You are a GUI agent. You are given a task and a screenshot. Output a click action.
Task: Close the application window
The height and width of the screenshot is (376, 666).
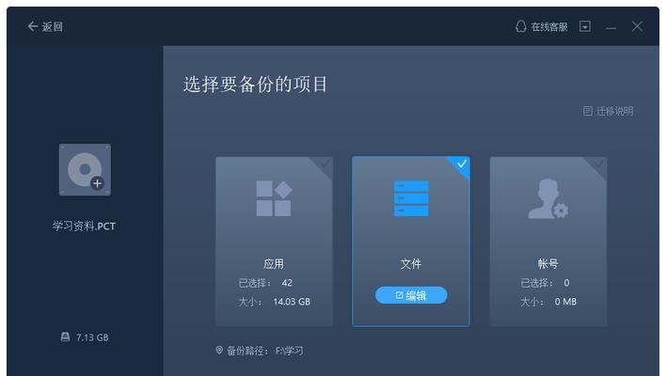point(637,26)
